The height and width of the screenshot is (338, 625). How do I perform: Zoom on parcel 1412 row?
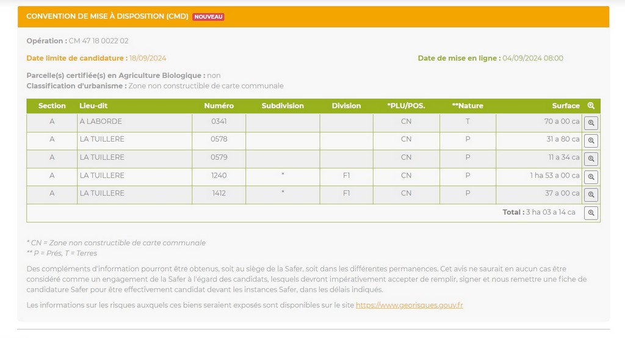point(591,195)
